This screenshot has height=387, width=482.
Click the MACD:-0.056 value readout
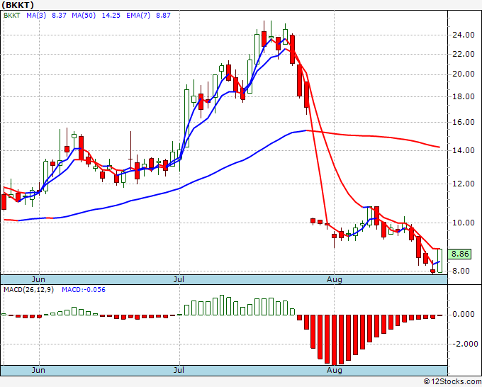coord(84,290)
